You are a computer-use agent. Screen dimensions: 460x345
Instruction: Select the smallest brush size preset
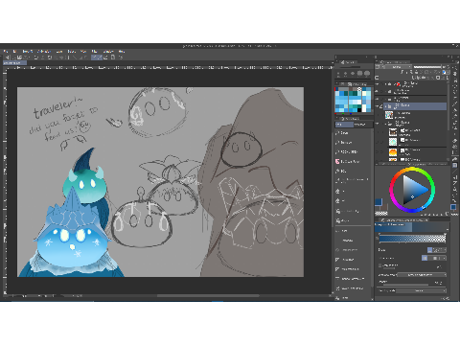(338, 74)
